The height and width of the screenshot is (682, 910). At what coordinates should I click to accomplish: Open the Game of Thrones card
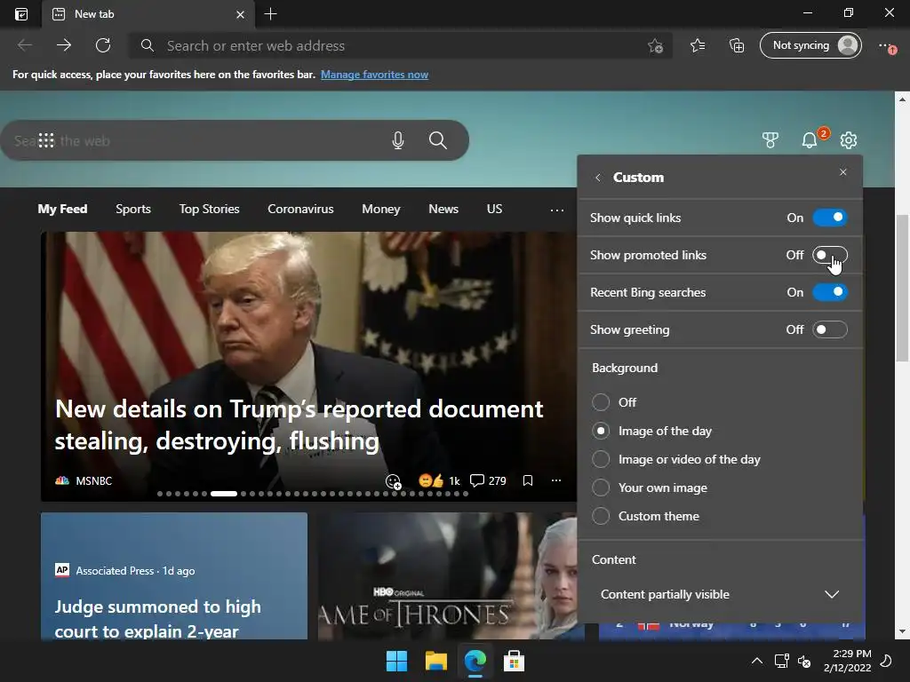click(451, 575)
